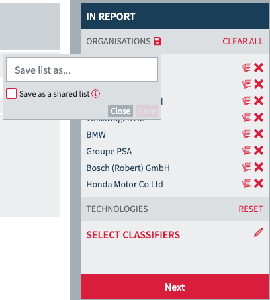The image size is (270, 300).
Task: Click the save organisations list floppy icon
Action: click(x=157, y=41)
